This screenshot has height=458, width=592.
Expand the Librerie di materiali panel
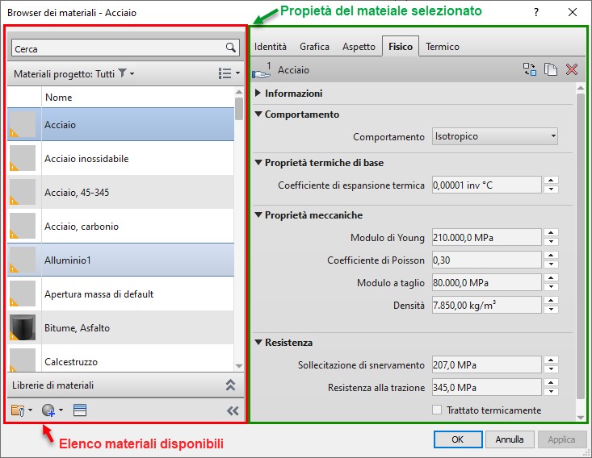coord(230,385)
